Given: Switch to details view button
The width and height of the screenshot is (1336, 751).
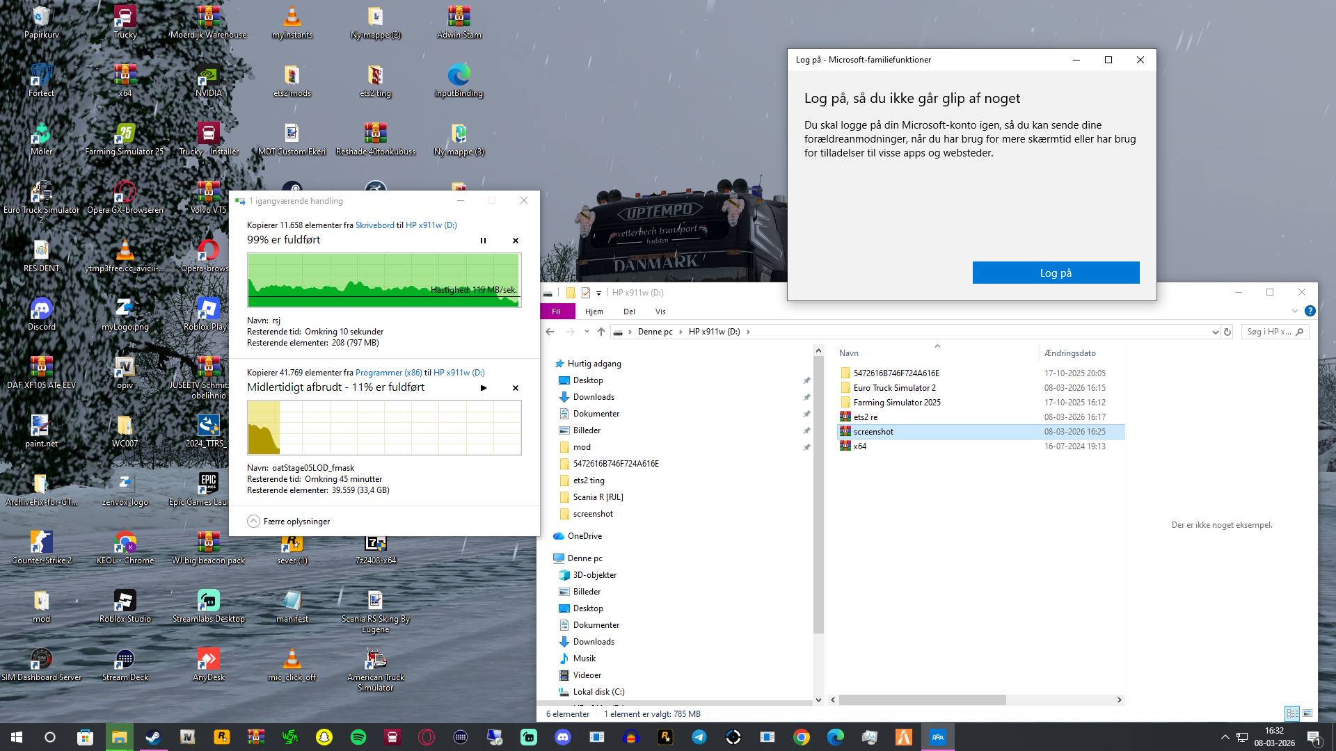Looking at the screenshot, I should [x=1292, y=713].
